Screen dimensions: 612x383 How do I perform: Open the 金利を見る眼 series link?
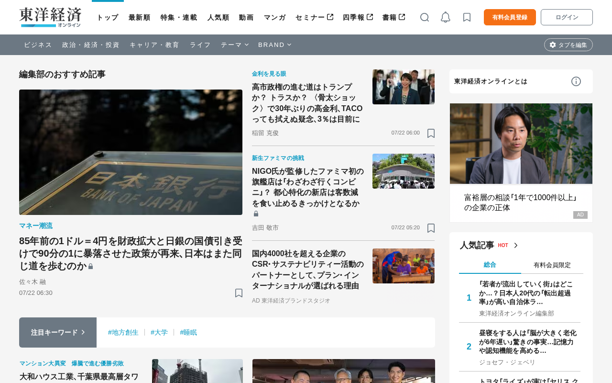269,74
